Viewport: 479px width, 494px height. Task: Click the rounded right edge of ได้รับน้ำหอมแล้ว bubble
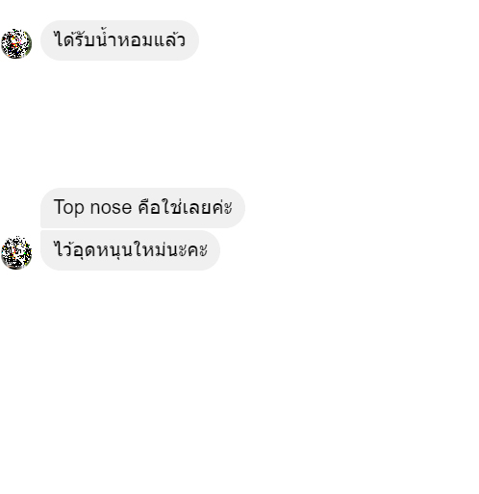[192, 40]
